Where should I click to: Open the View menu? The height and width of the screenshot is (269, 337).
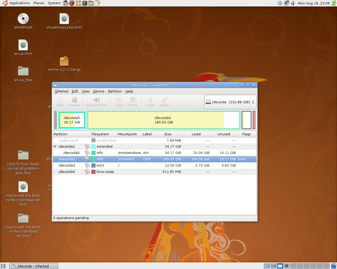click(86, 91)
